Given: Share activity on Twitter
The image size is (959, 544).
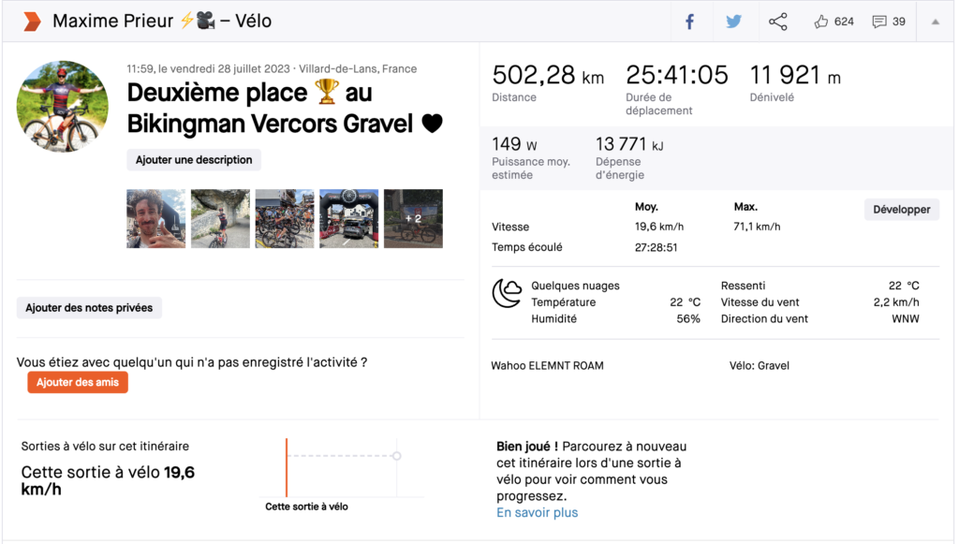Looking at the screenshot, I should click(x=733, y=22).
